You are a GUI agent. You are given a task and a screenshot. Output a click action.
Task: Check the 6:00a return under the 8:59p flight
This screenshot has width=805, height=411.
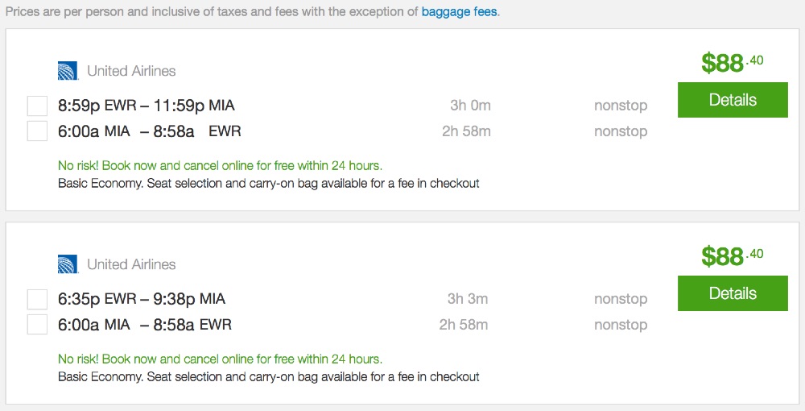37,131
